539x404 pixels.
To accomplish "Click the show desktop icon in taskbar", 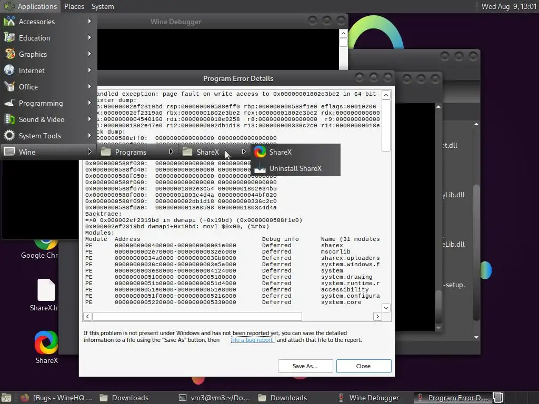I will [6, 398].
